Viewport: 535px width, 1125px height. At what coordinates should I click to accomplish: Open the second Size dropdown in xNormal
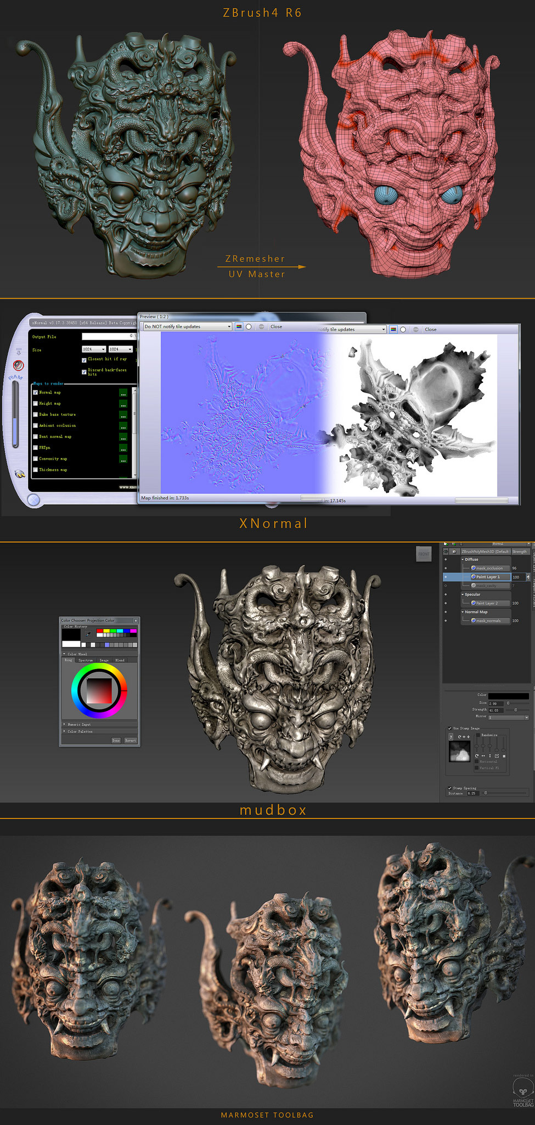121,349
